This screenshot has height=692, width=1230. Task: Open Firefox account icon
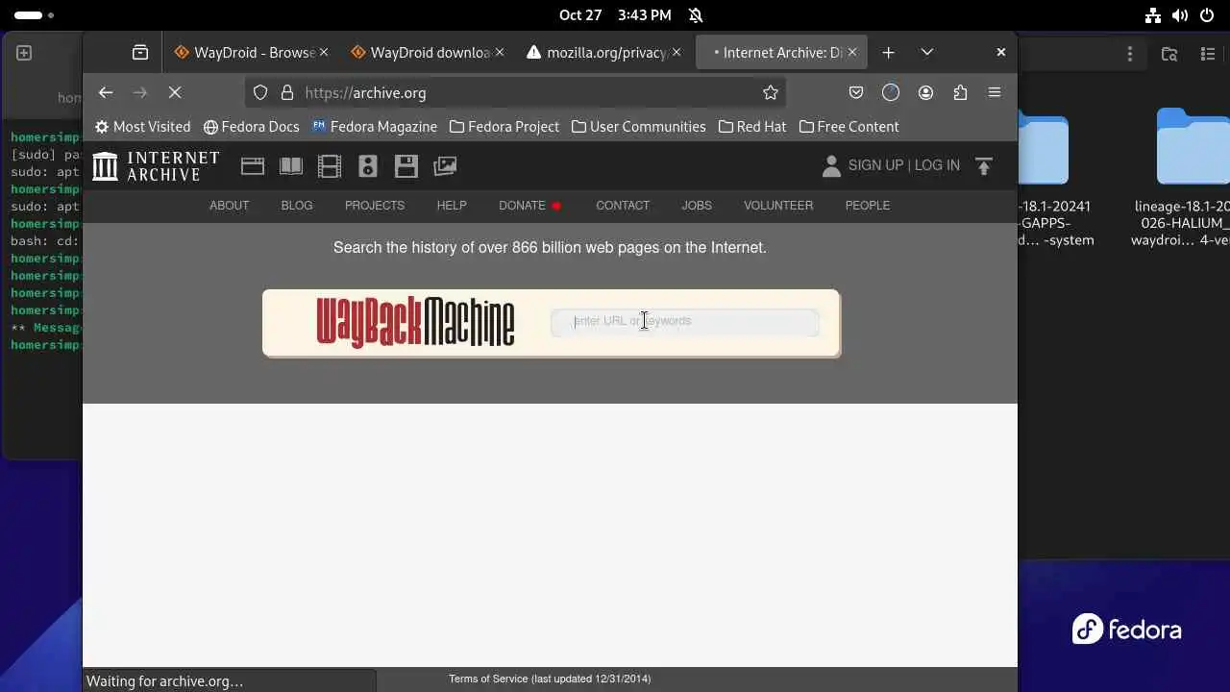coord(925,92)
